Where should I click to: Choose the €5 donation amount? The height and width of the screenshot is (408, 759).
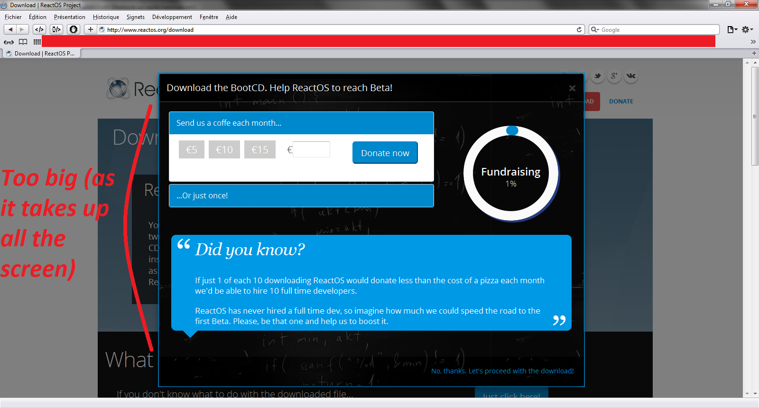(192, 149)
